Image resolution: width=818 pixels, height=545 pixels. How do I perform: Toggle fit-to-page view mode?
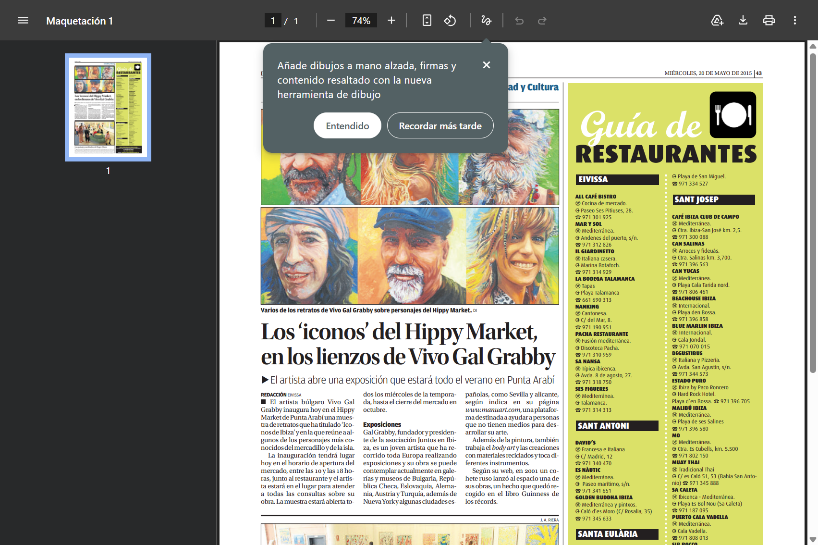point(427,20)
